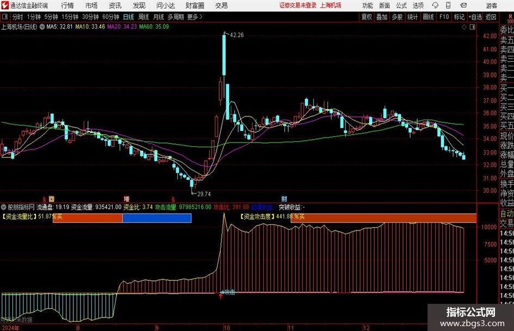Open the 市场 menu

point(91,5)
